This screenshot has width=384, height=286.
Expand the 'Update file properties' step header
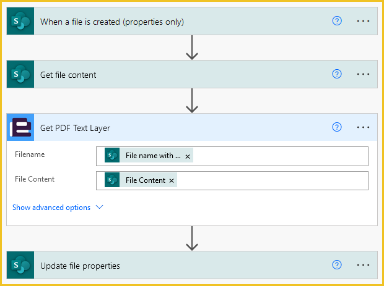coord(192,265)
